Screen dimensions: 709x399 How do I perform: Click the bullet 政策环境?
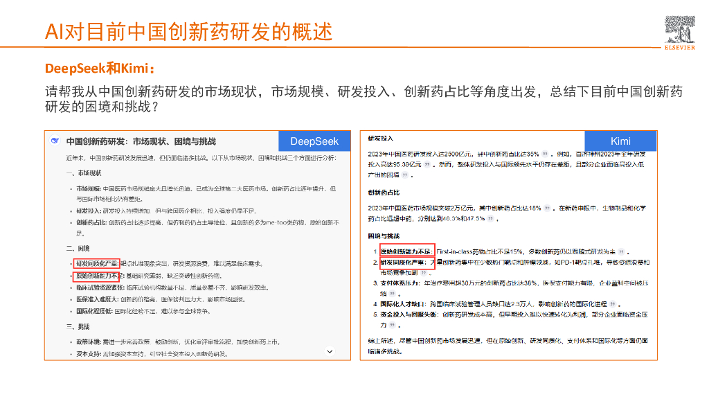89,342
